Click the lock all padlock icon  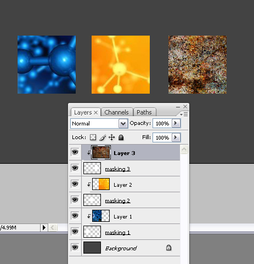(121, 137)
